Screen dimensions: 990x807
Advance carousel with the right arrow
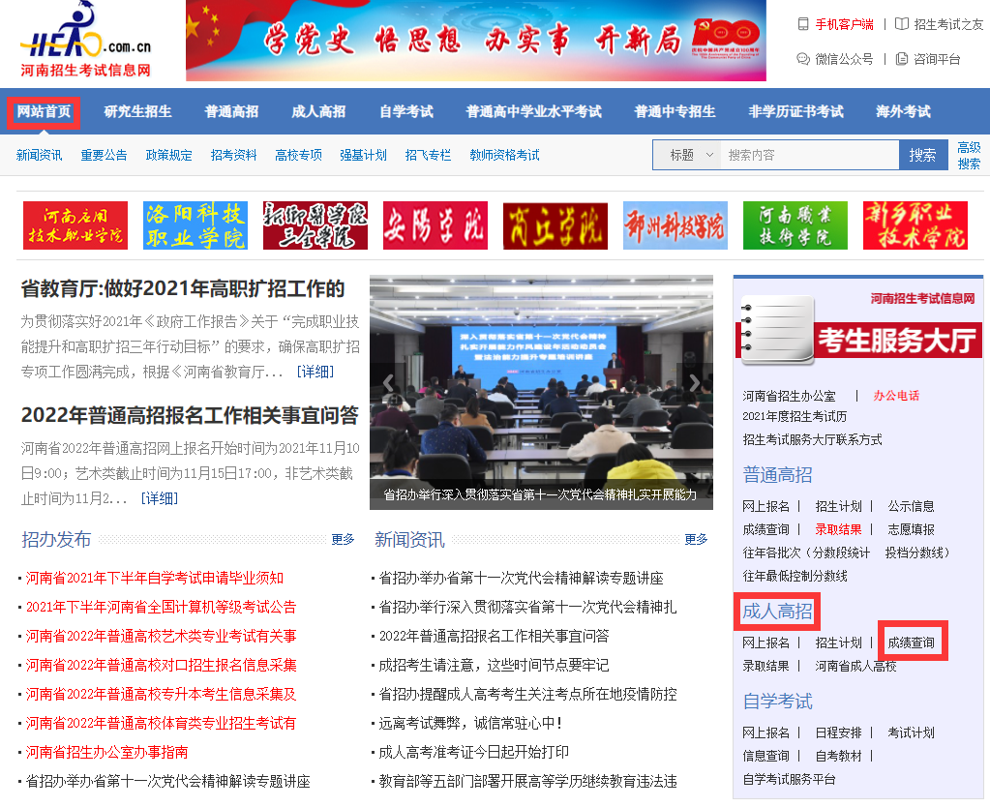pos(694,382)
